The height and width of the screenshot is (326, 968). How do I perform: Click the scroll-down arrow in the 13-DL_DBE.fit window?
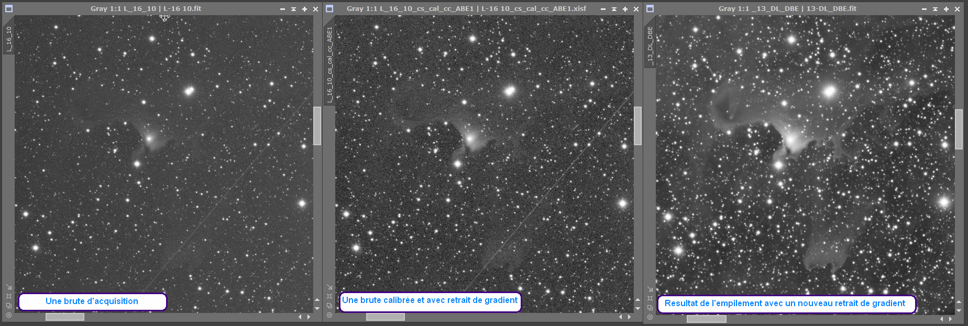(959, 310)
